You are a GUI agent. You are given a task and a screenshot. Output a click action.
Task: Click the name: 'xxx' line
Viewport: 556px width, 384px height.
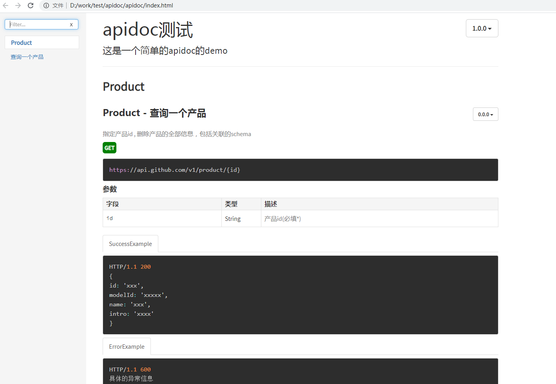[130, 304]
